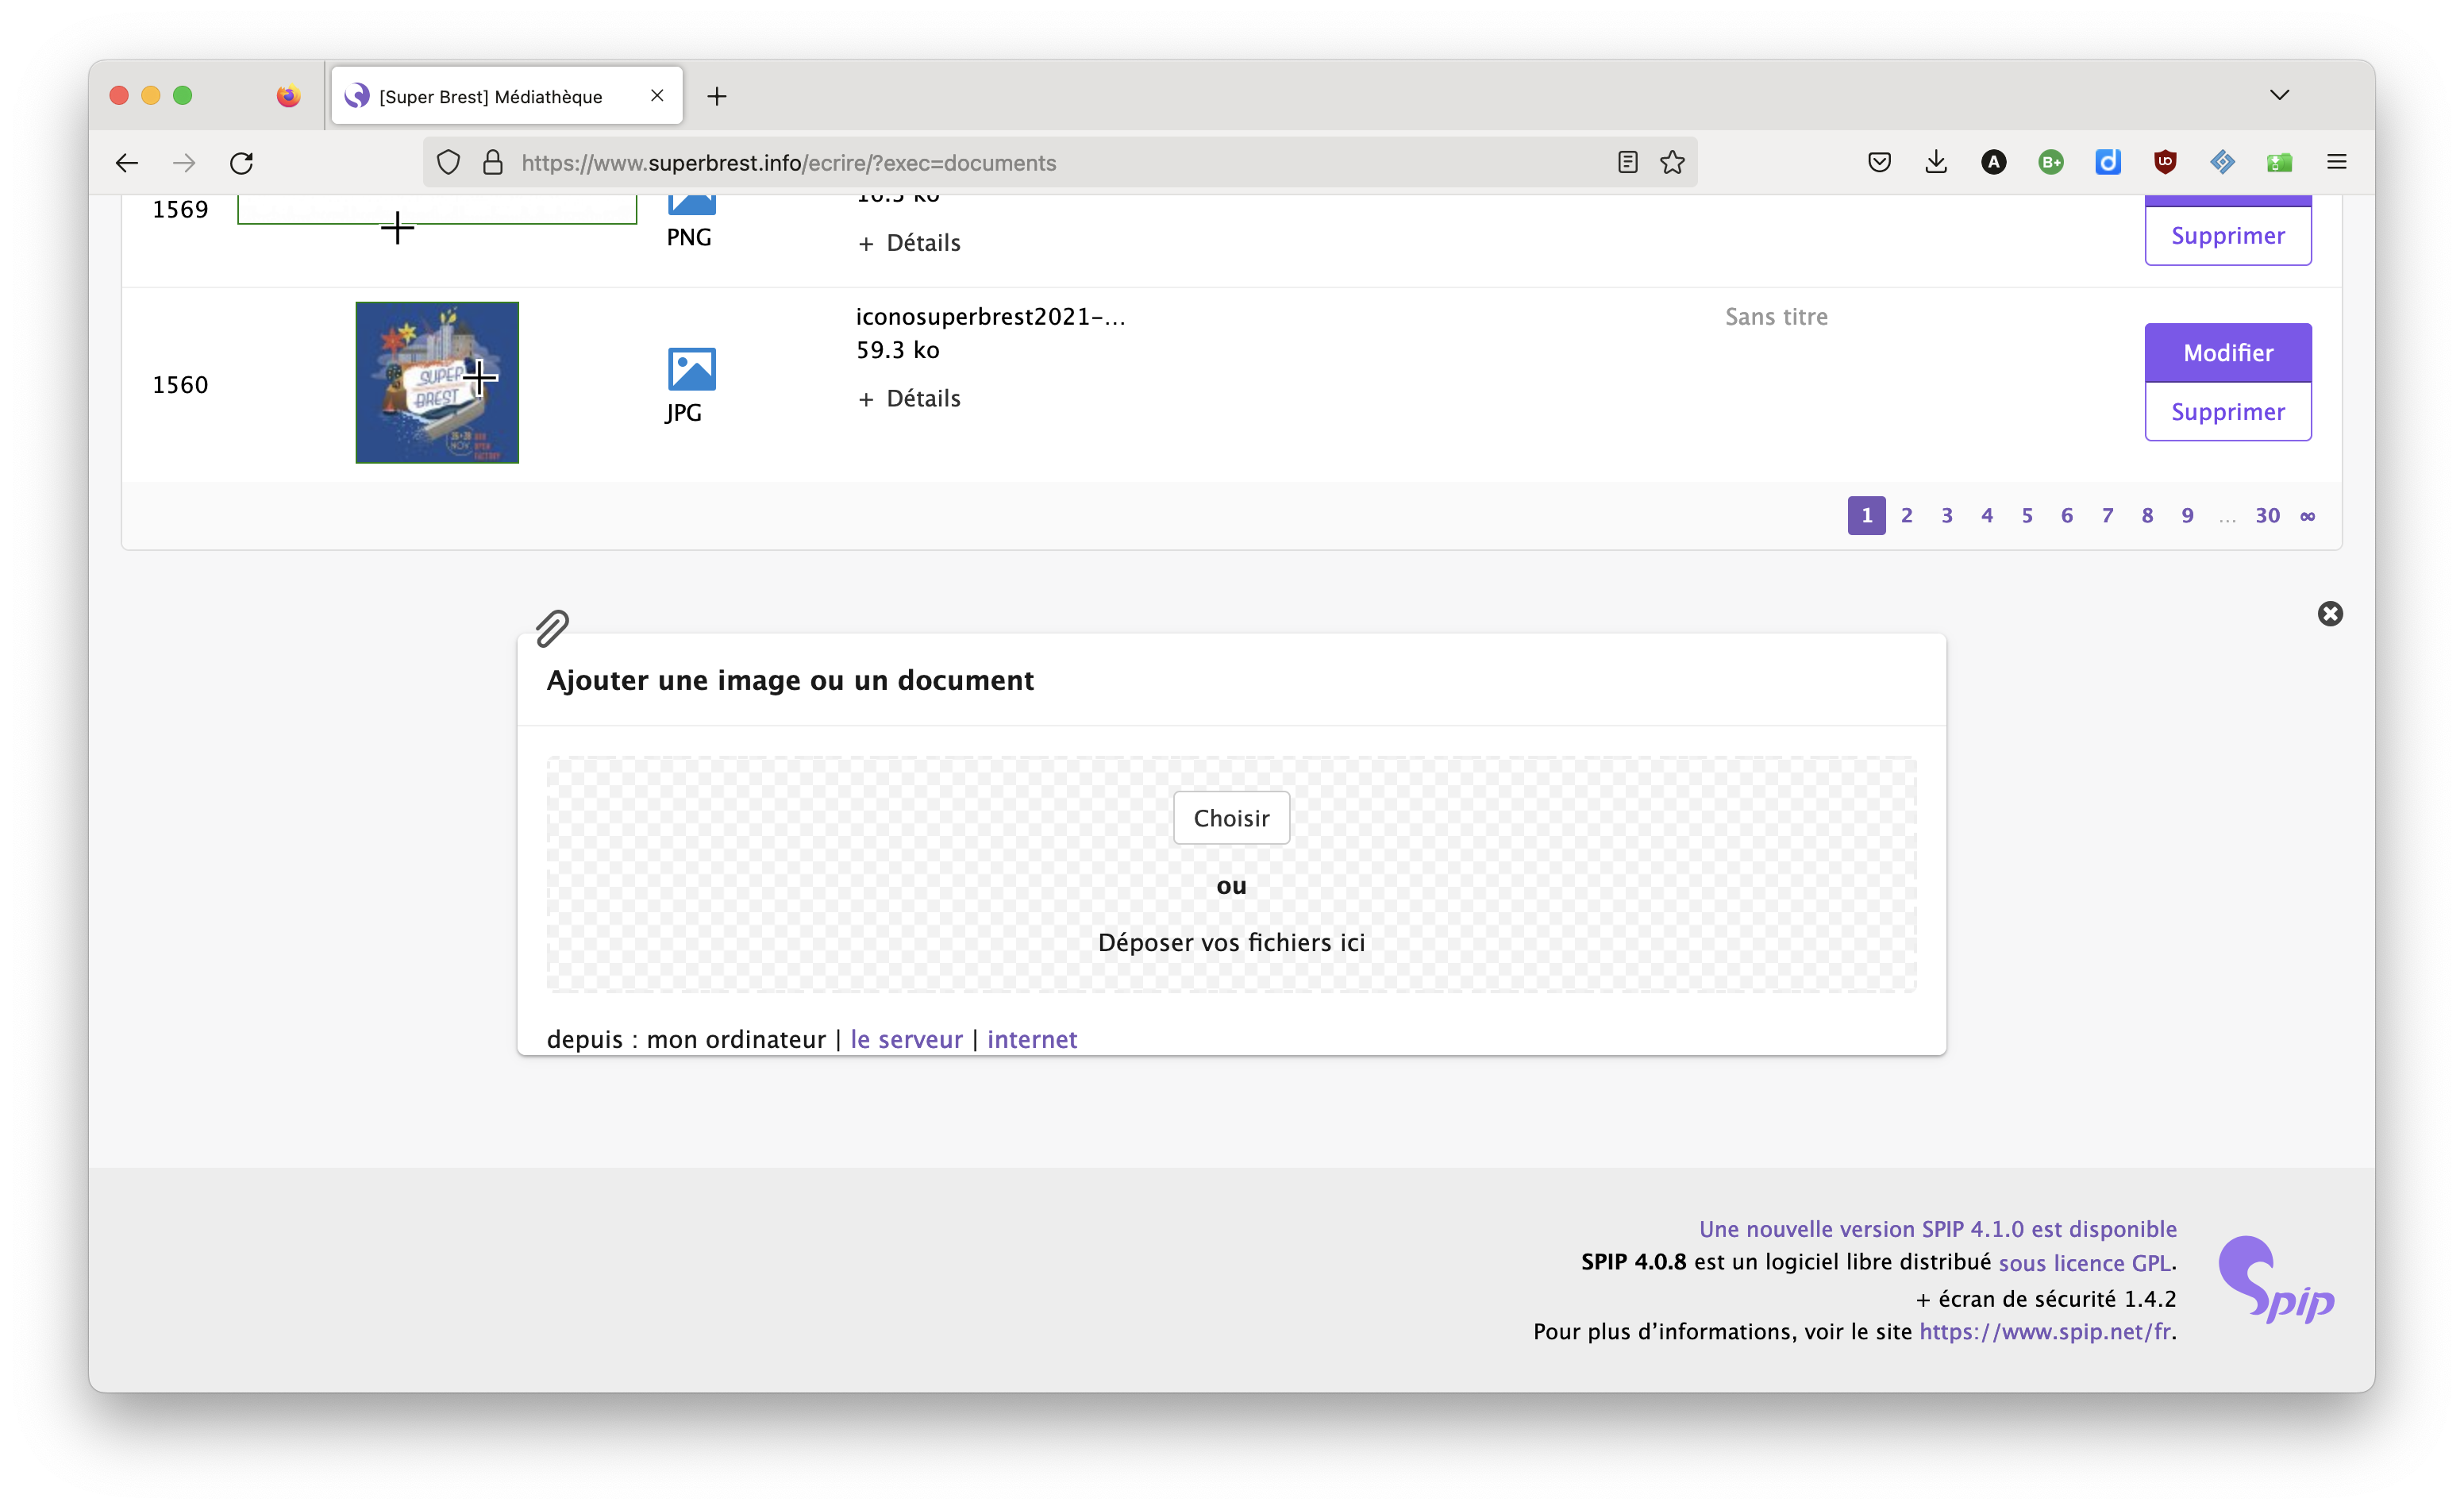Go to pagination page 5
This screenshot has width=2464, height=1510.
2026,515
